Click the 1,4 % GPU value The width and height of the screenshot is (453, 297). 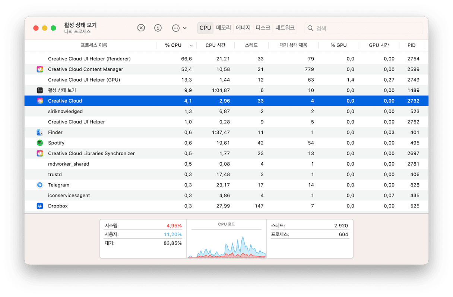click(x=350, y=80)
